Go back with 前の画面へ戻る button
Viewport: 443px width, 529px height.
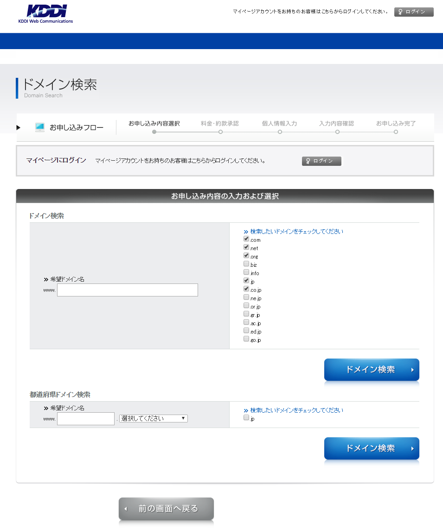[x=166, y=509]
